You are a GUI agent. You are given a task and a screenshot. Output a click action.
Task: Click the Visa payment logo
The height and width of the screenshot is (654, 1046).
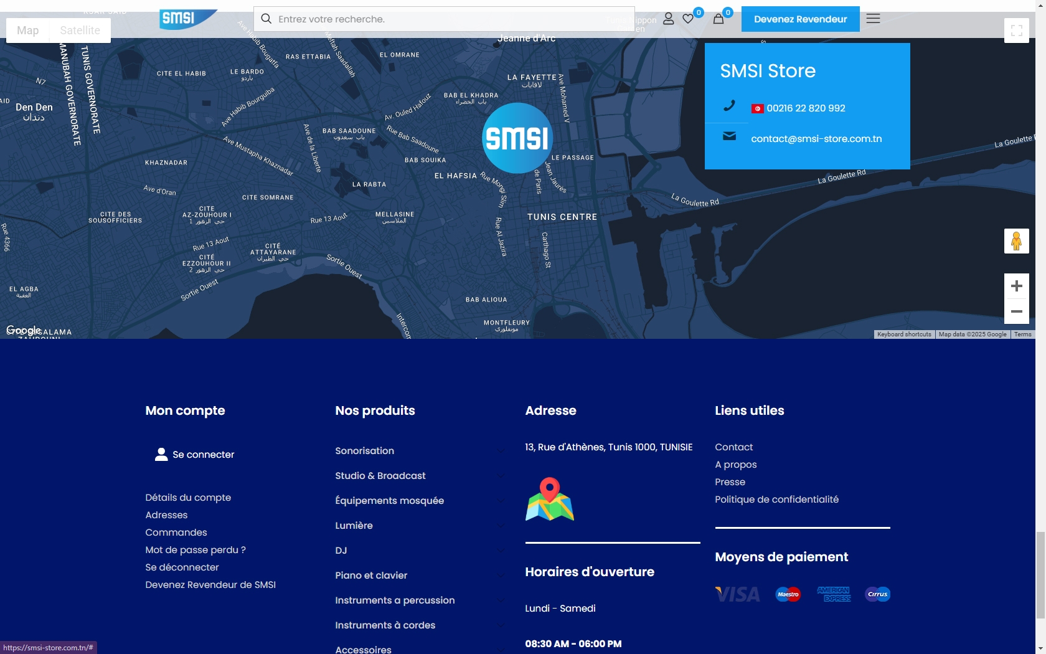[x=737, y=595]
